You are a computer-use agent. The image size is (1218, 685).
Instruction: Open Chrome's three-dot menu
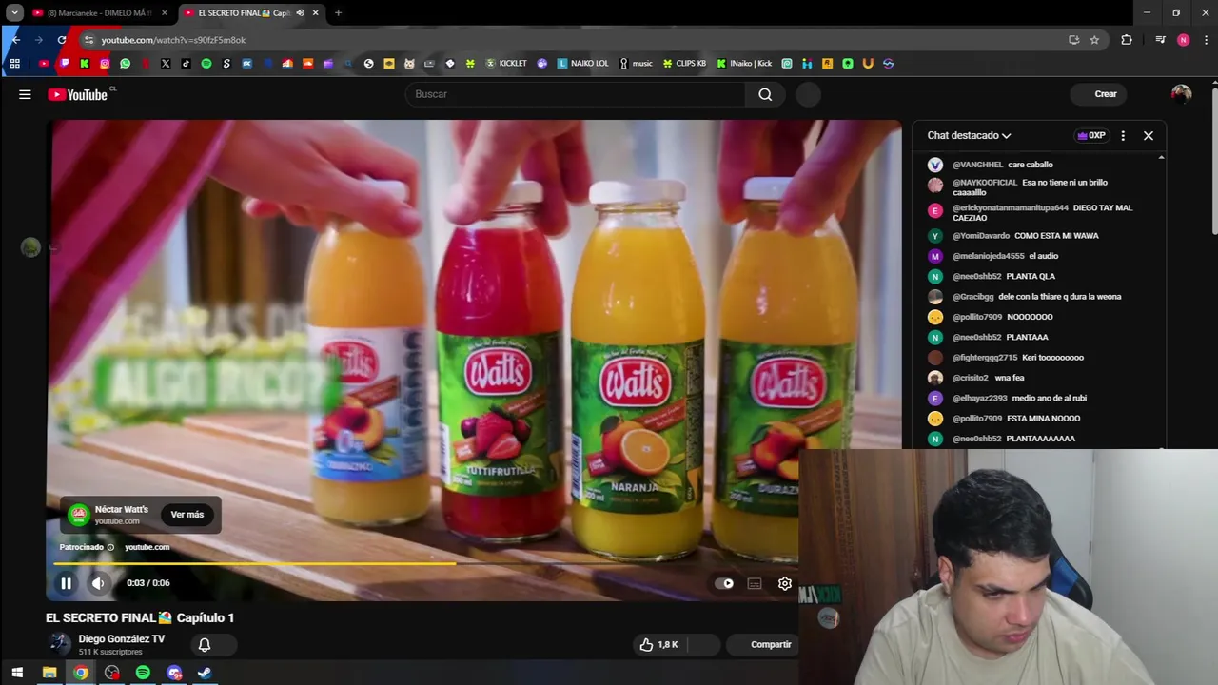point(1206,40)
